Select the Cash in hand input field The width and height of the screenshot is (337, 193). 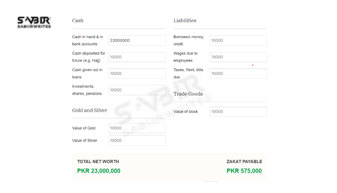point(137,40)
